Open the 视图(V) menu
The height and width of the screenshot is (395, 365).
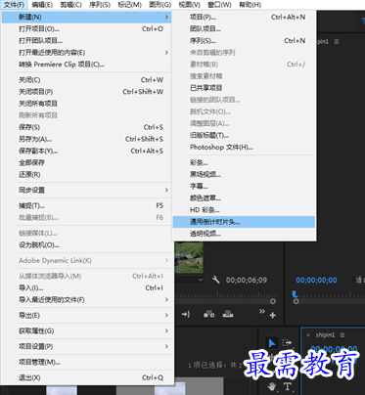tap(189, 5)
